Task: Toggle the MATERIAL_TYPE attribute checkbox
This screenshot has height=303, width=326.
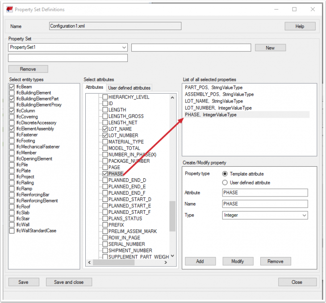Action: click(105, 142)
